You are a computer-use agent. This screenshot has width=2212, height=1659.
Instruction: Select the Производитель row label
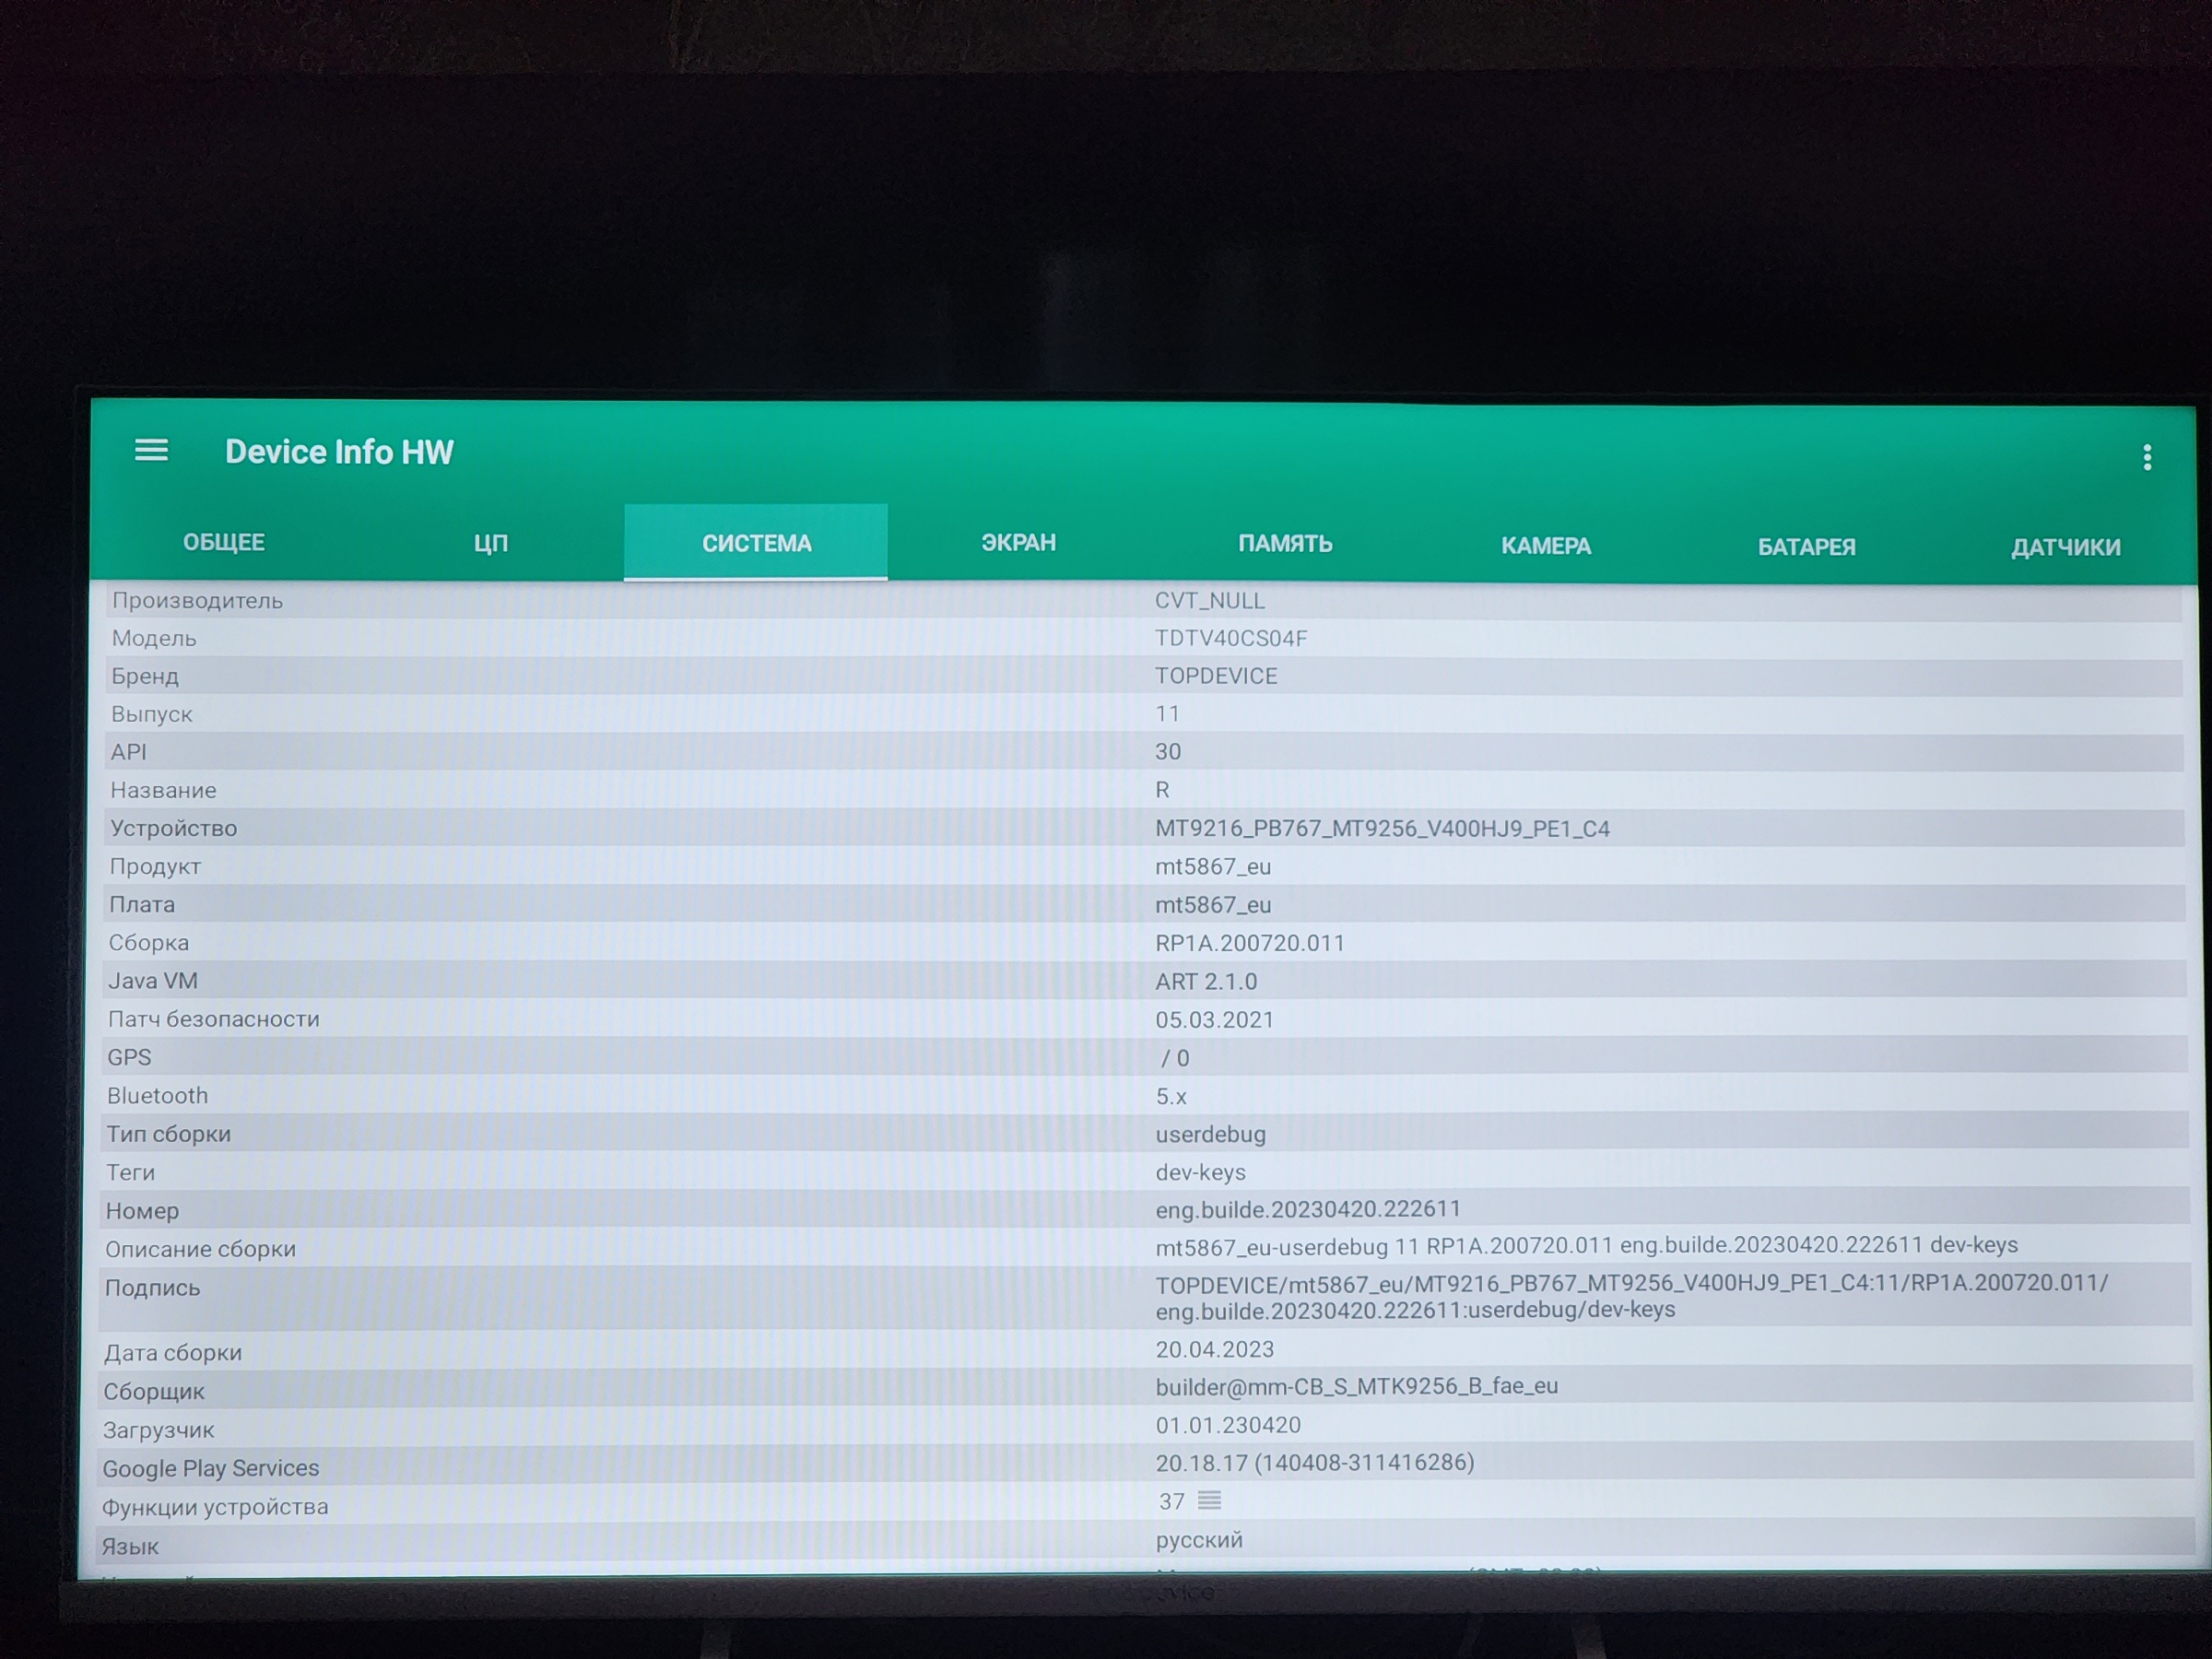point(197,601)
